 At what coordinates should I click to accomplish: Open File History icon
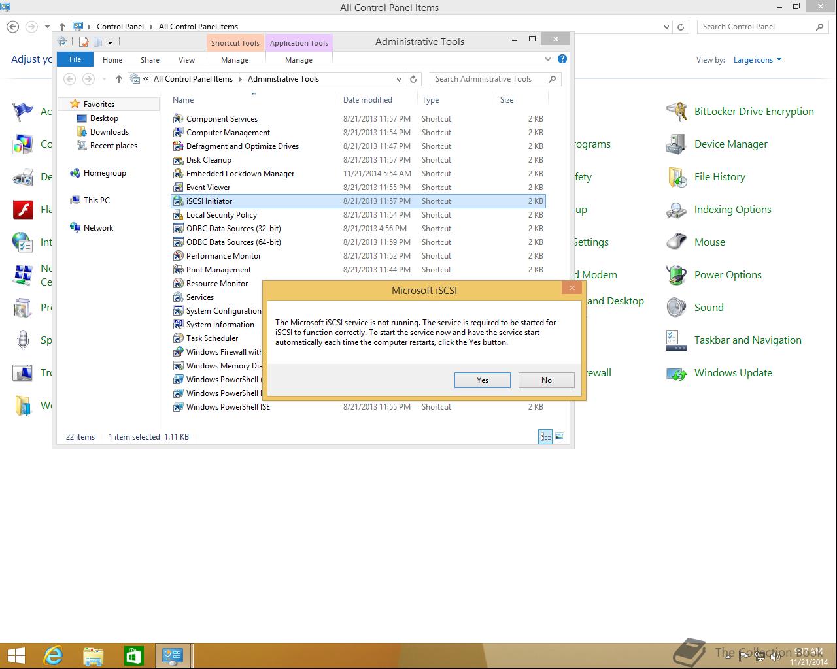pos(677,177)
